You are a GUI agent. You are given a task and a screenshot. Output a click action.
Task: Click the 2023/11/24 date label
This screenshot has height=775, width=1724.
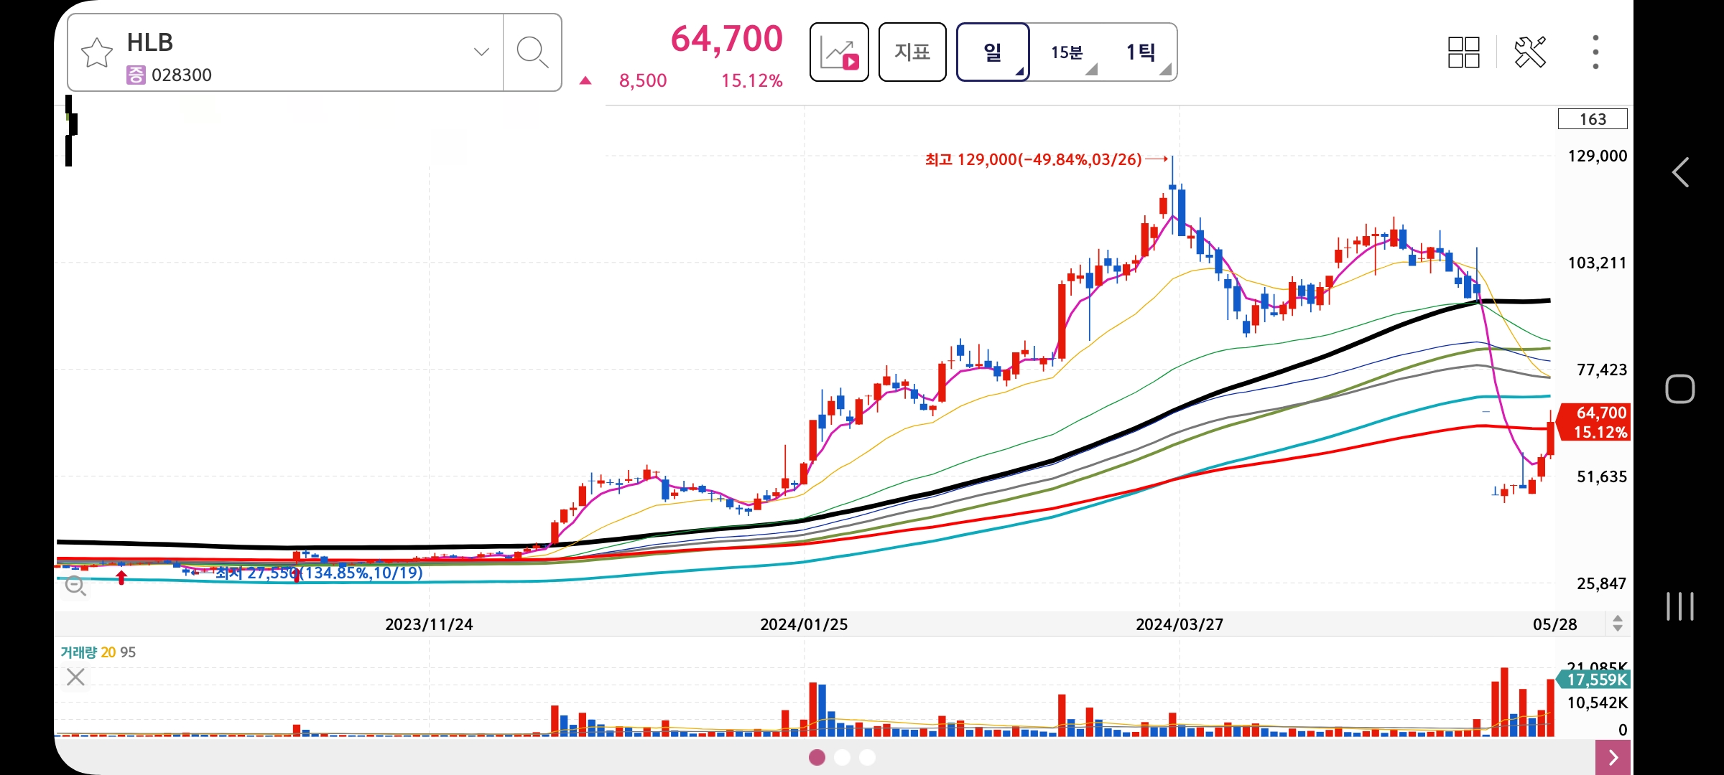point(429,624)
